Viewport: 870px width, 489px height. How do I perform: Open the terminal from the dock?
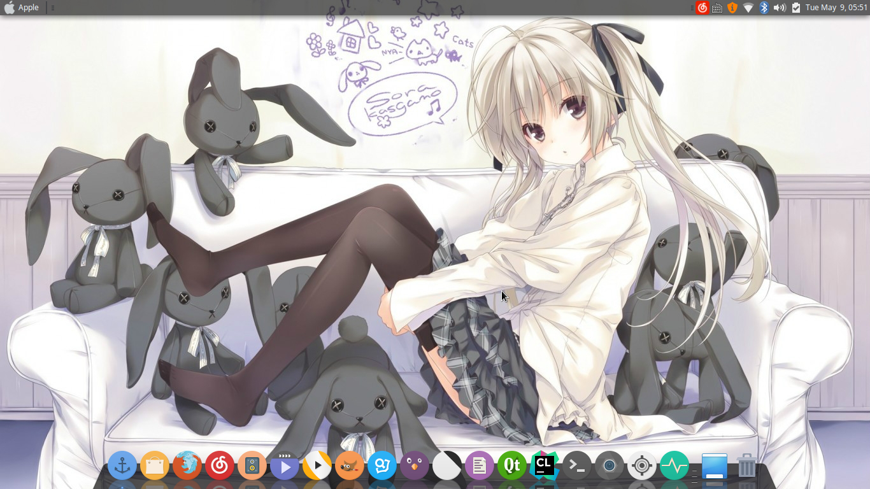(577, 466)
